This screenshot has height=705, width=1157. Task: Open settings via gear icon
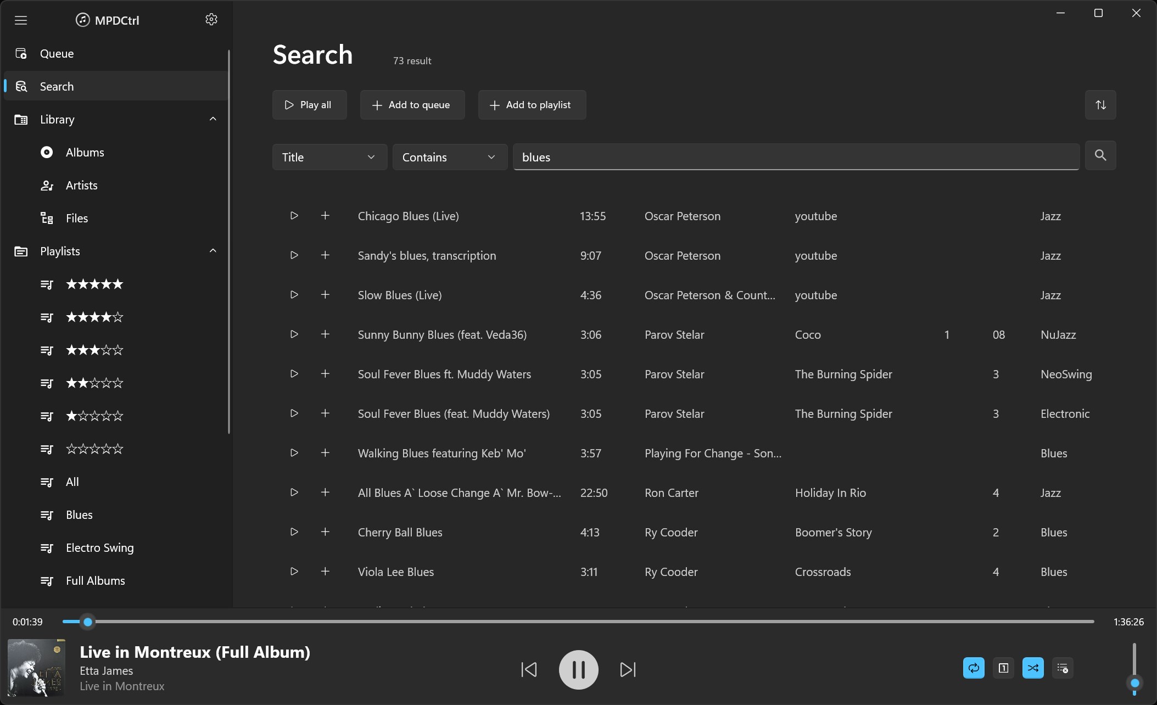click(211, 20)
